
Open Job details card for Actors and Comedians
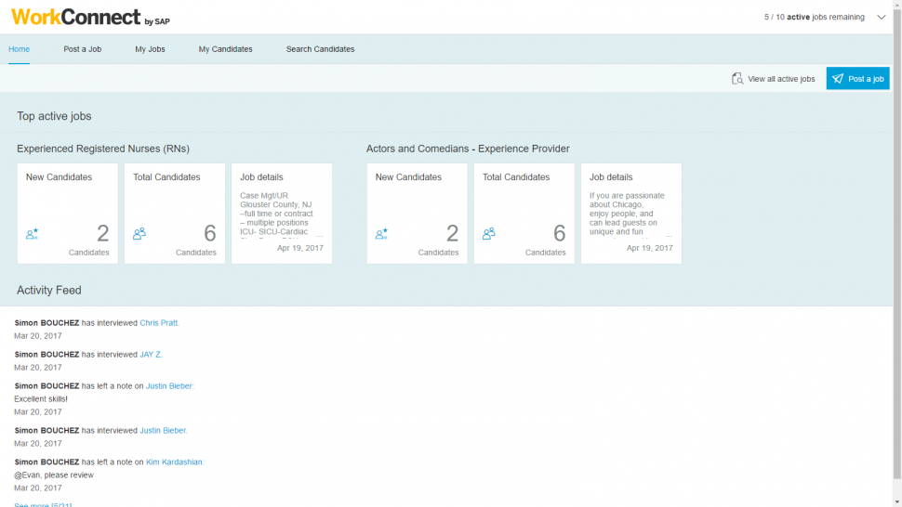tap(631, 214)
